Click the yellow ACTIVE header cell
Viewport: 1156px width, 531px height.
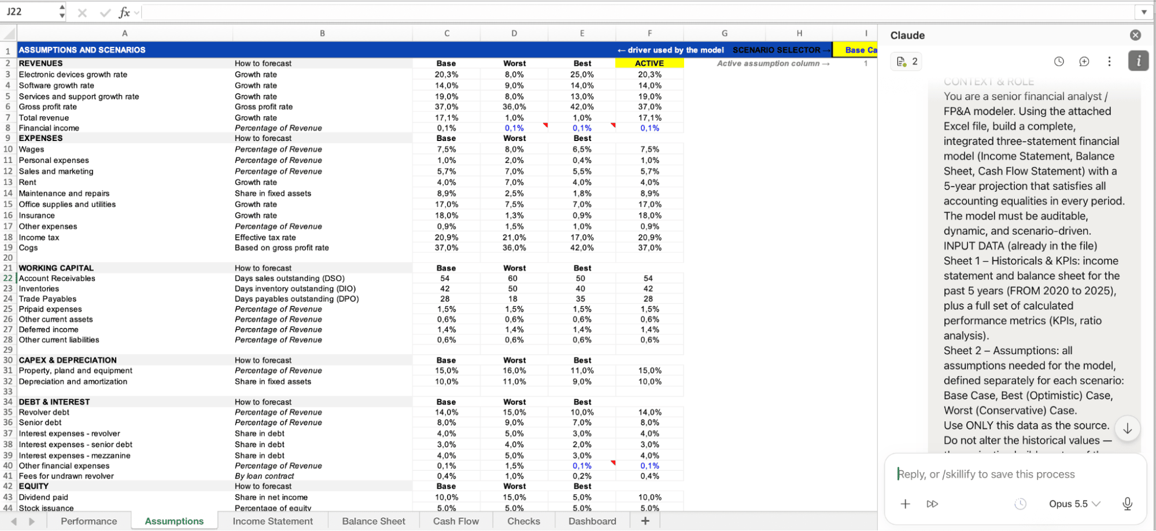click(x=649, y=64)
